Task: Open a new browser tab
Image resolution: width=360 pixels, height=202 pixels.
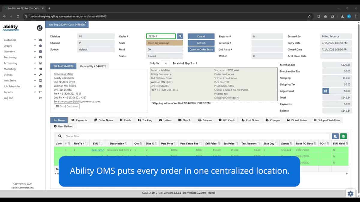Action: coord(49,8)
